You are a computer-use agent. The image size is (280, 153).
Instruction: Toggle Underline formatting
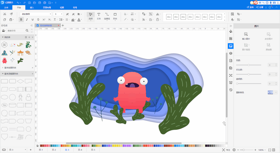coord(32,19)
